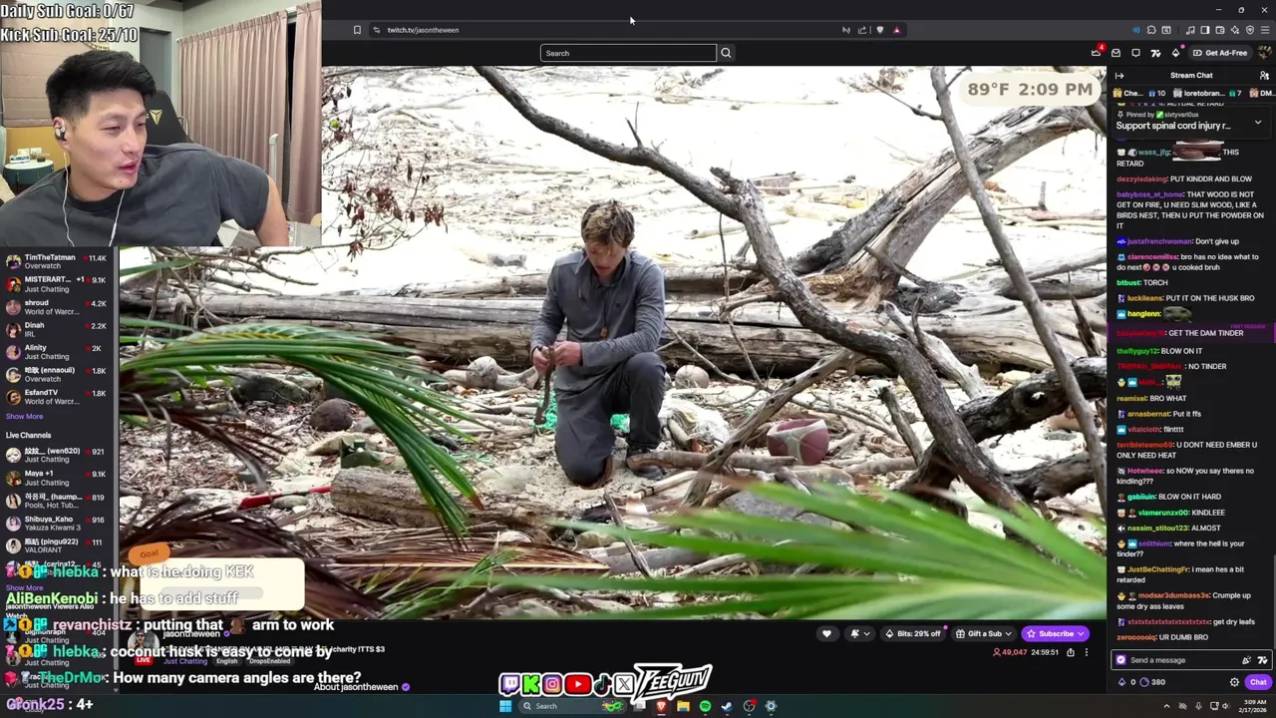
Task: Open File Explorer from the taskbar
Action: (683, 706)
